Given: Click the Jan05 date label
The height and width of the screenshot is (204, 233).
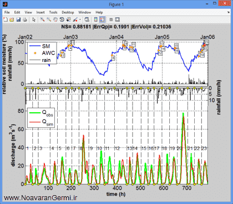Looking at the screenshot, I should (162, 37).
